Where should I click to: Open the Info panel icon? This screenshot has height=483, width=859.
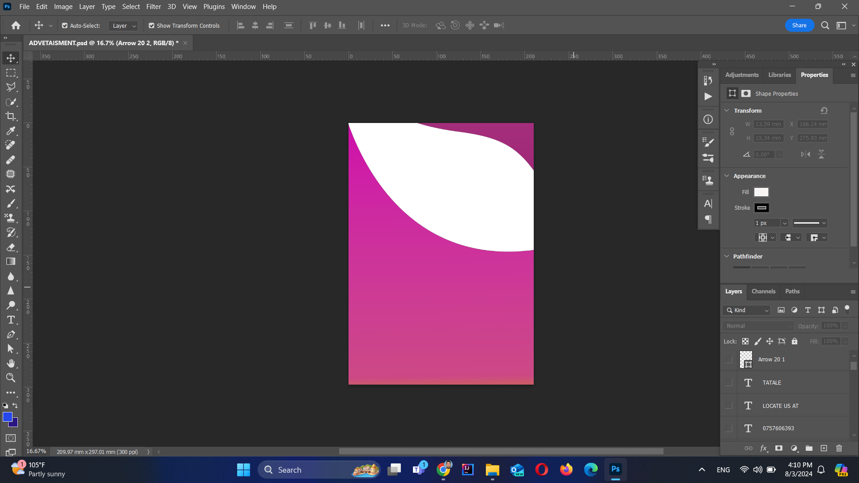pyautogui.click(x=708, y=119)
